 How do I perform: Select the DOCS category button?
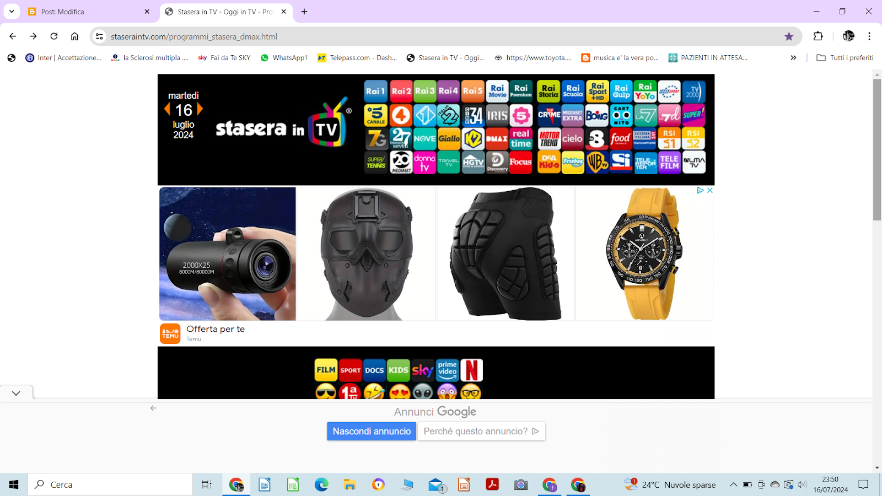[x=374, y=370]
